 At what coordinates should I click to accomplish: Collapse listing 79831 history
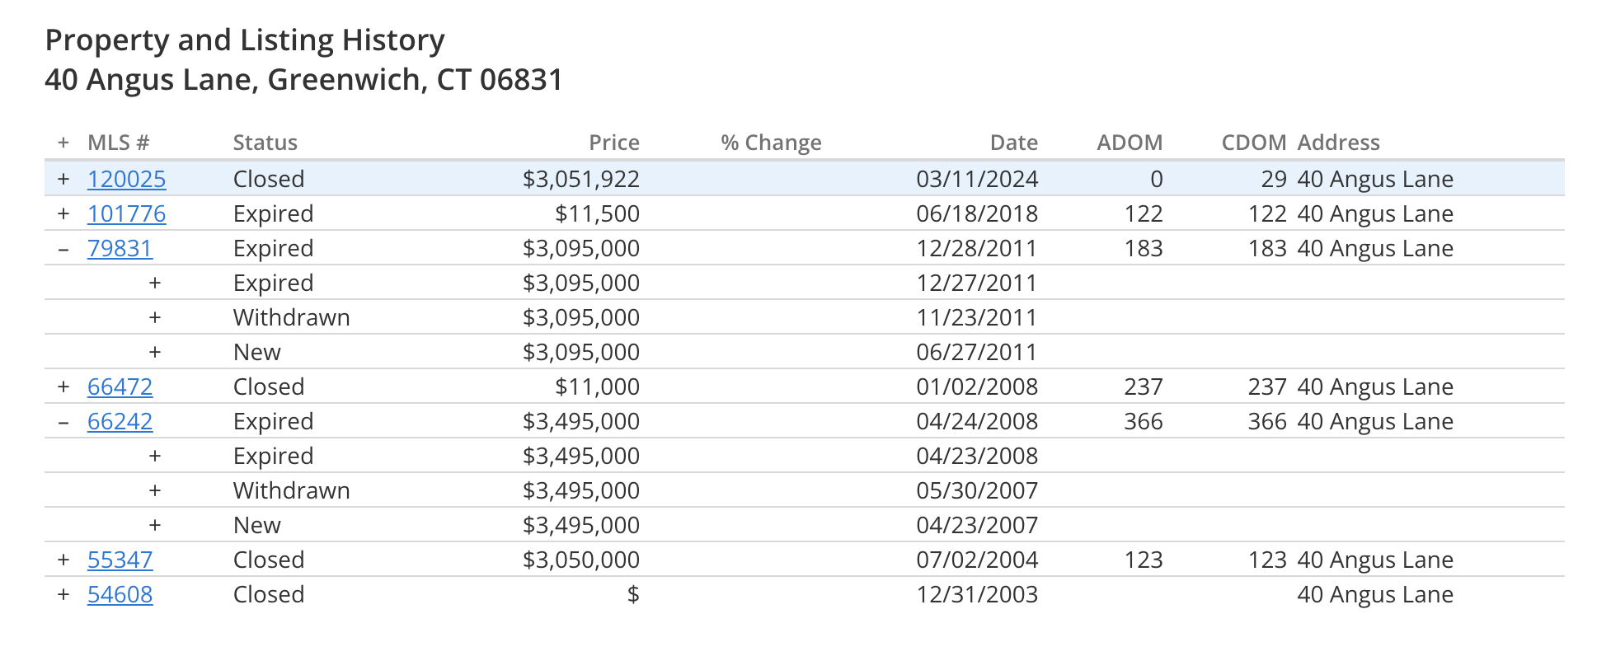[63, 248]
